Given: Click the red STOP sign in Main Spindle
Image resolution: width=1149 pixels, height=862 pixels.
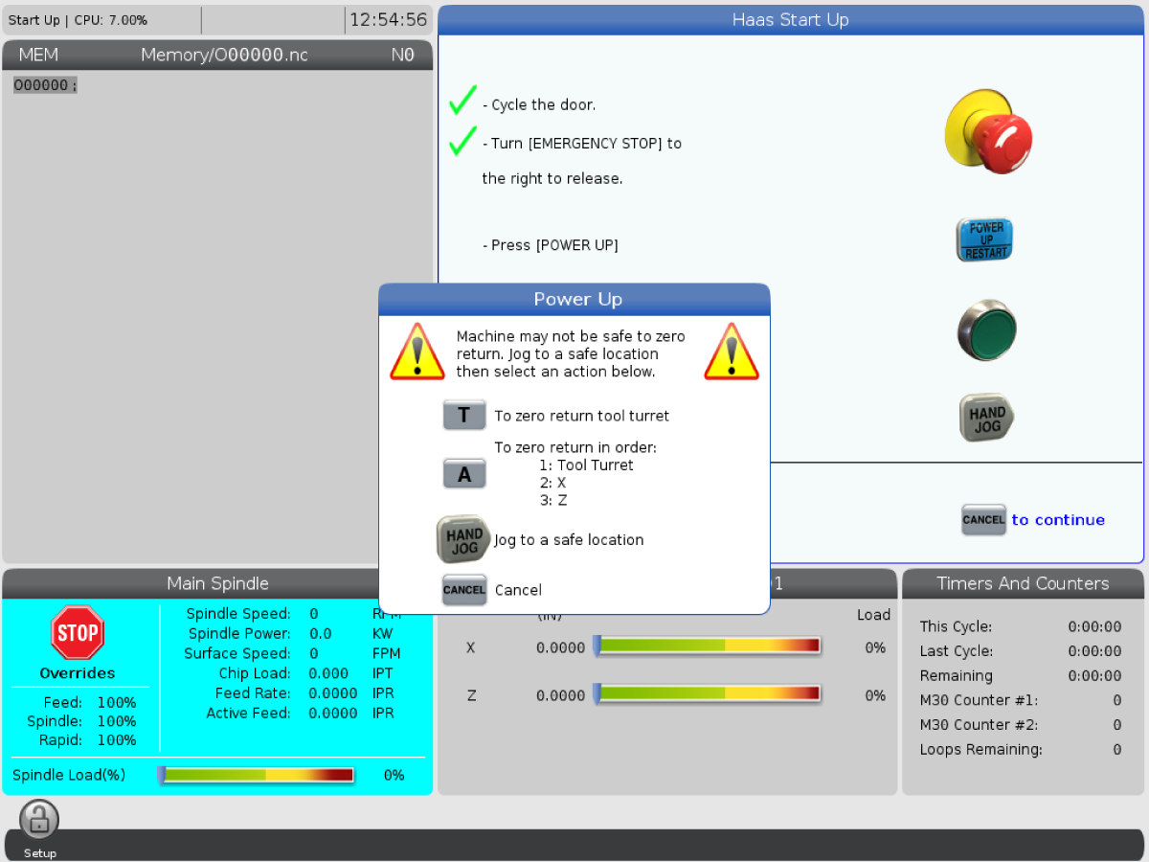Looking at the screenshot, I should pos(78,633).
